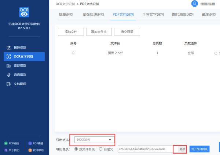Image resolution: width=220 pixels, height=155 pixels.
Task: Click PDF文档识别 breadcrumb text
Action: 89,4
